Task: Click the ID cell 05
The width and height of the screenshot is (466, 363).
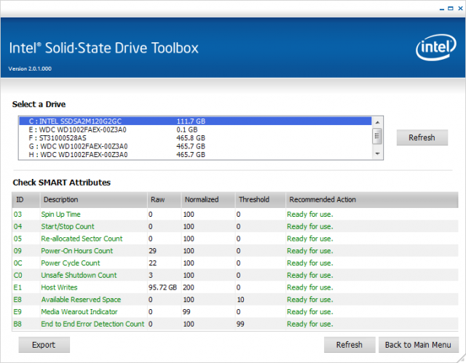Action: tap(17, 239)
